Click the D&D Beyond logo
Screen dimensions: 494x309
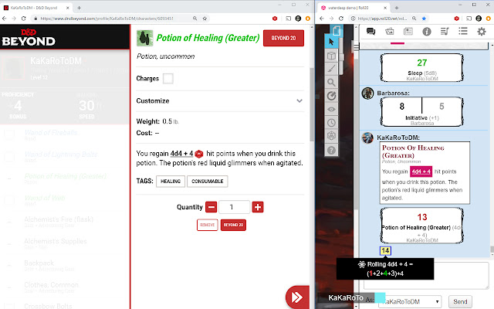29,37
